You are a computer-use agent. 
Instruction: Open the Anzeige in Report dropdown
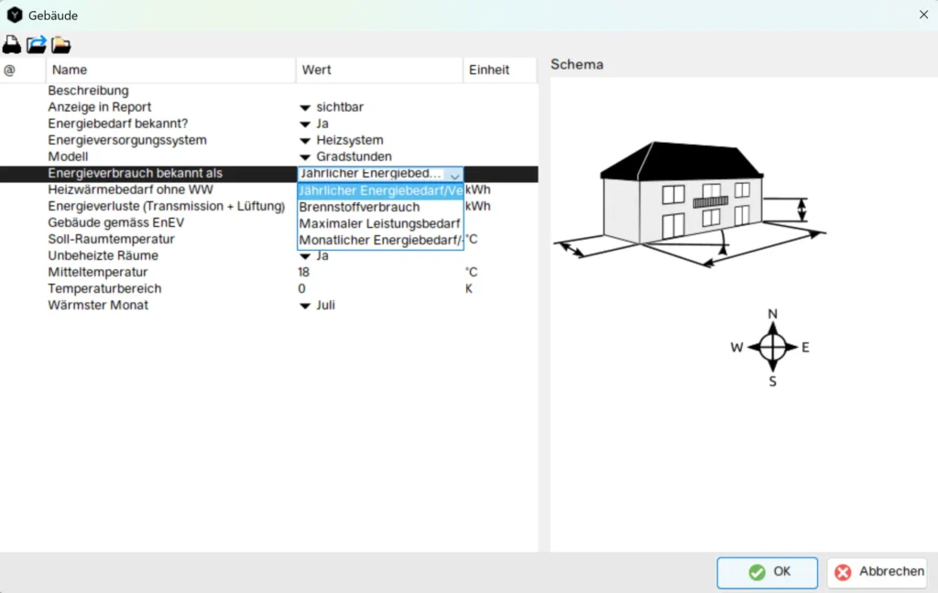coord(306,108)
